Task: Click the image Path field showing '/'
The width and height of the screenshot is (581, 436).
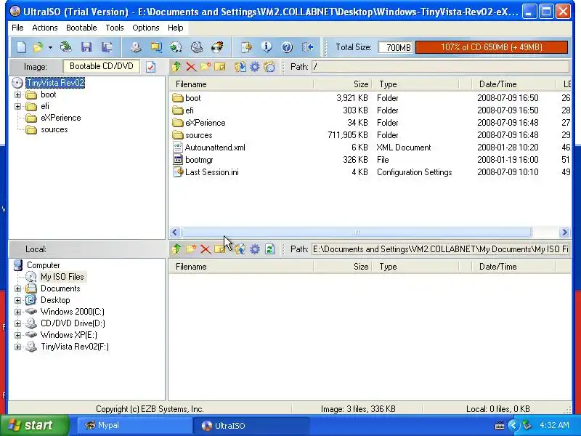Action: (x=441, y=67)
